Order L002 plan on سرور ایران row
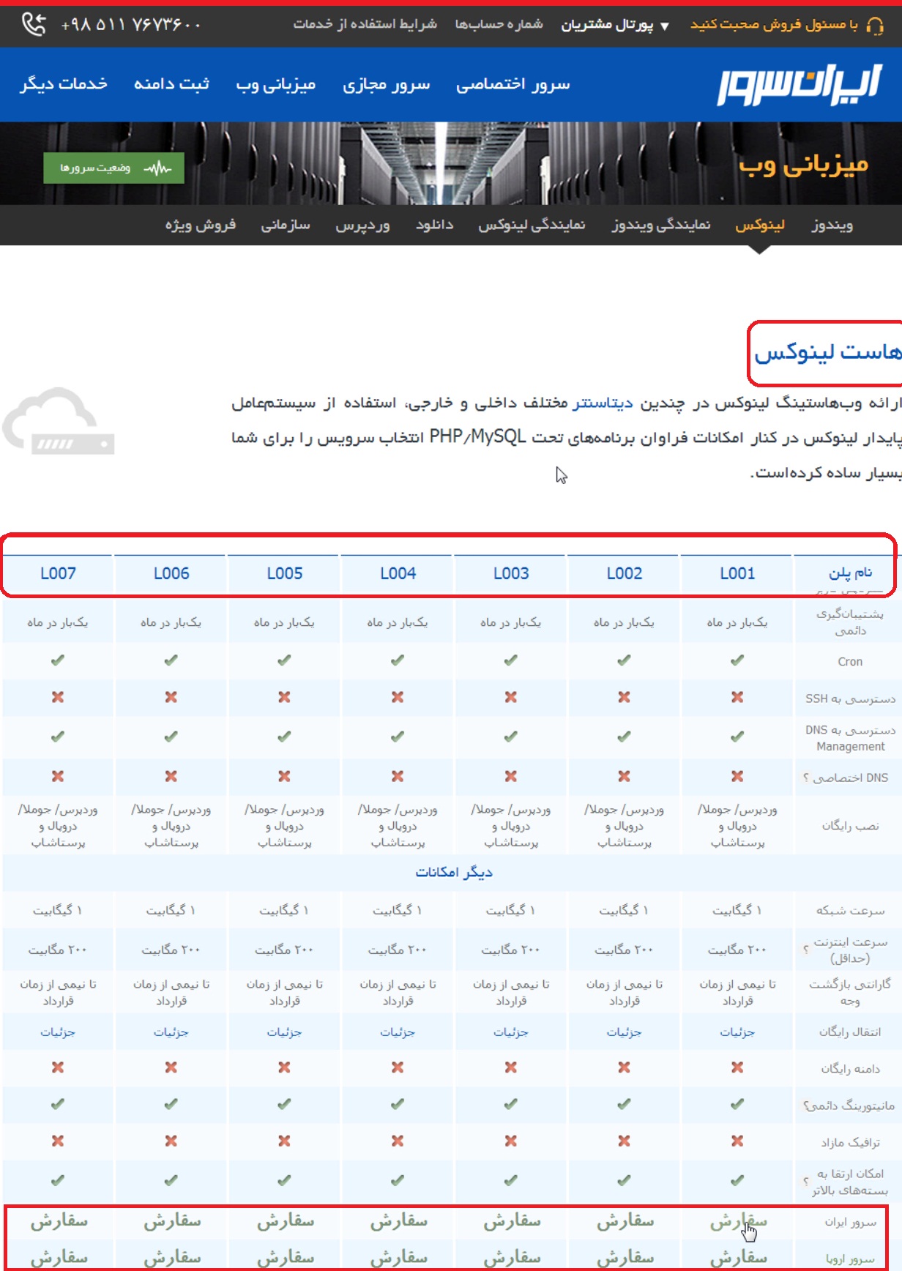 625,1220
